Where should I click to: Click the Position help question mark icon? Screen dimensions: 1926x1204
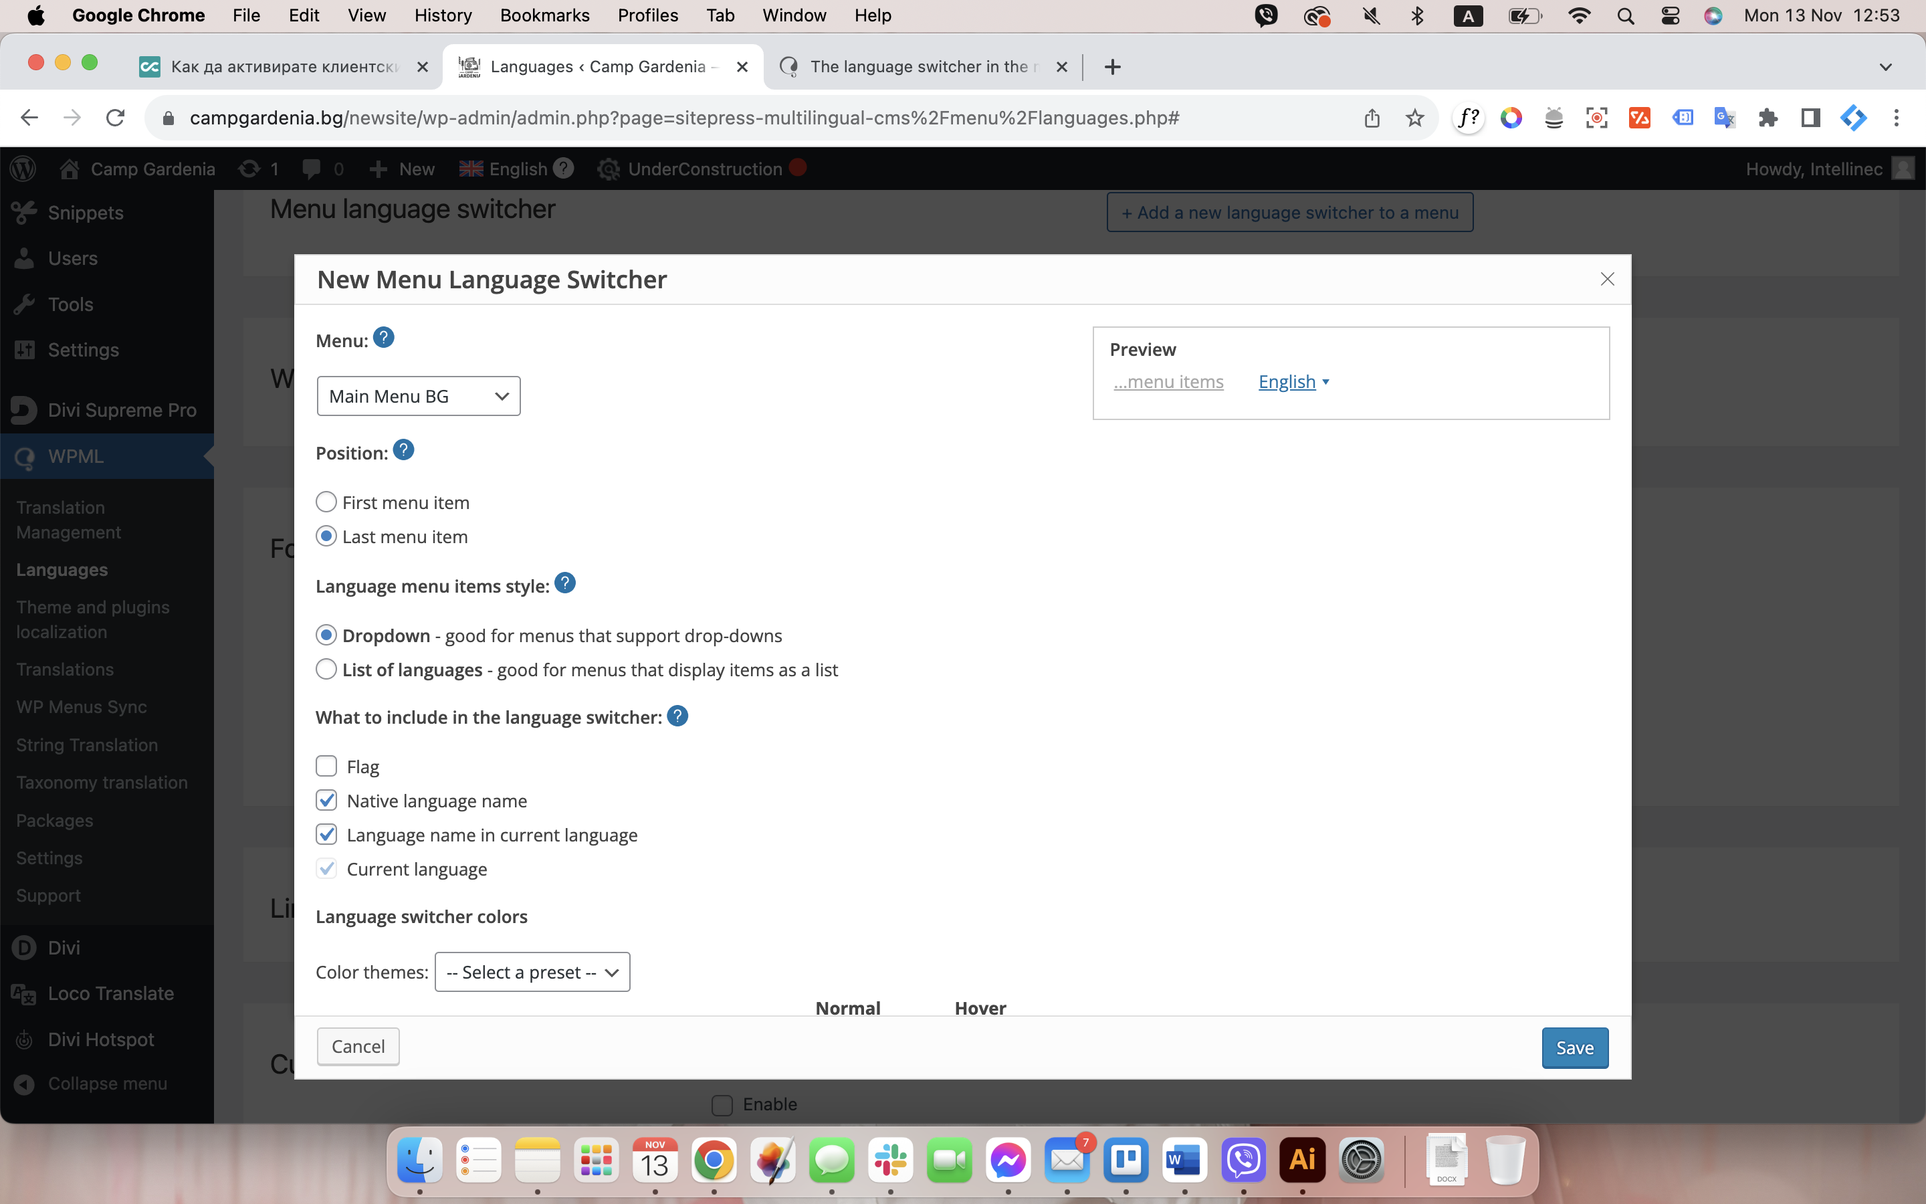pos(403,451)
